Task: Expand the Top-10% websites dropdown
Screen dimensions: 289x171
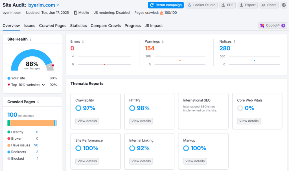Action: (43, 85)
